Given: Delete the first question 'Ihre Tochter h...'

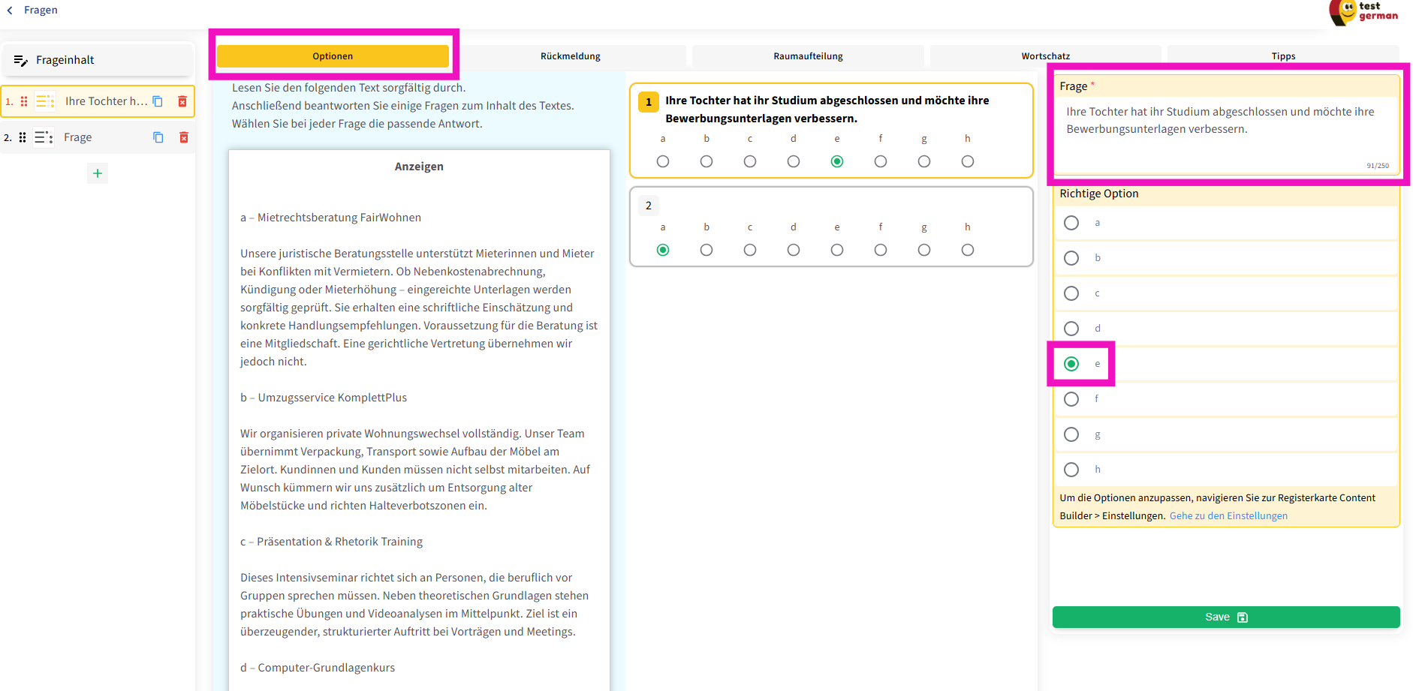Looking at the screenshot, I should point(182,101).
